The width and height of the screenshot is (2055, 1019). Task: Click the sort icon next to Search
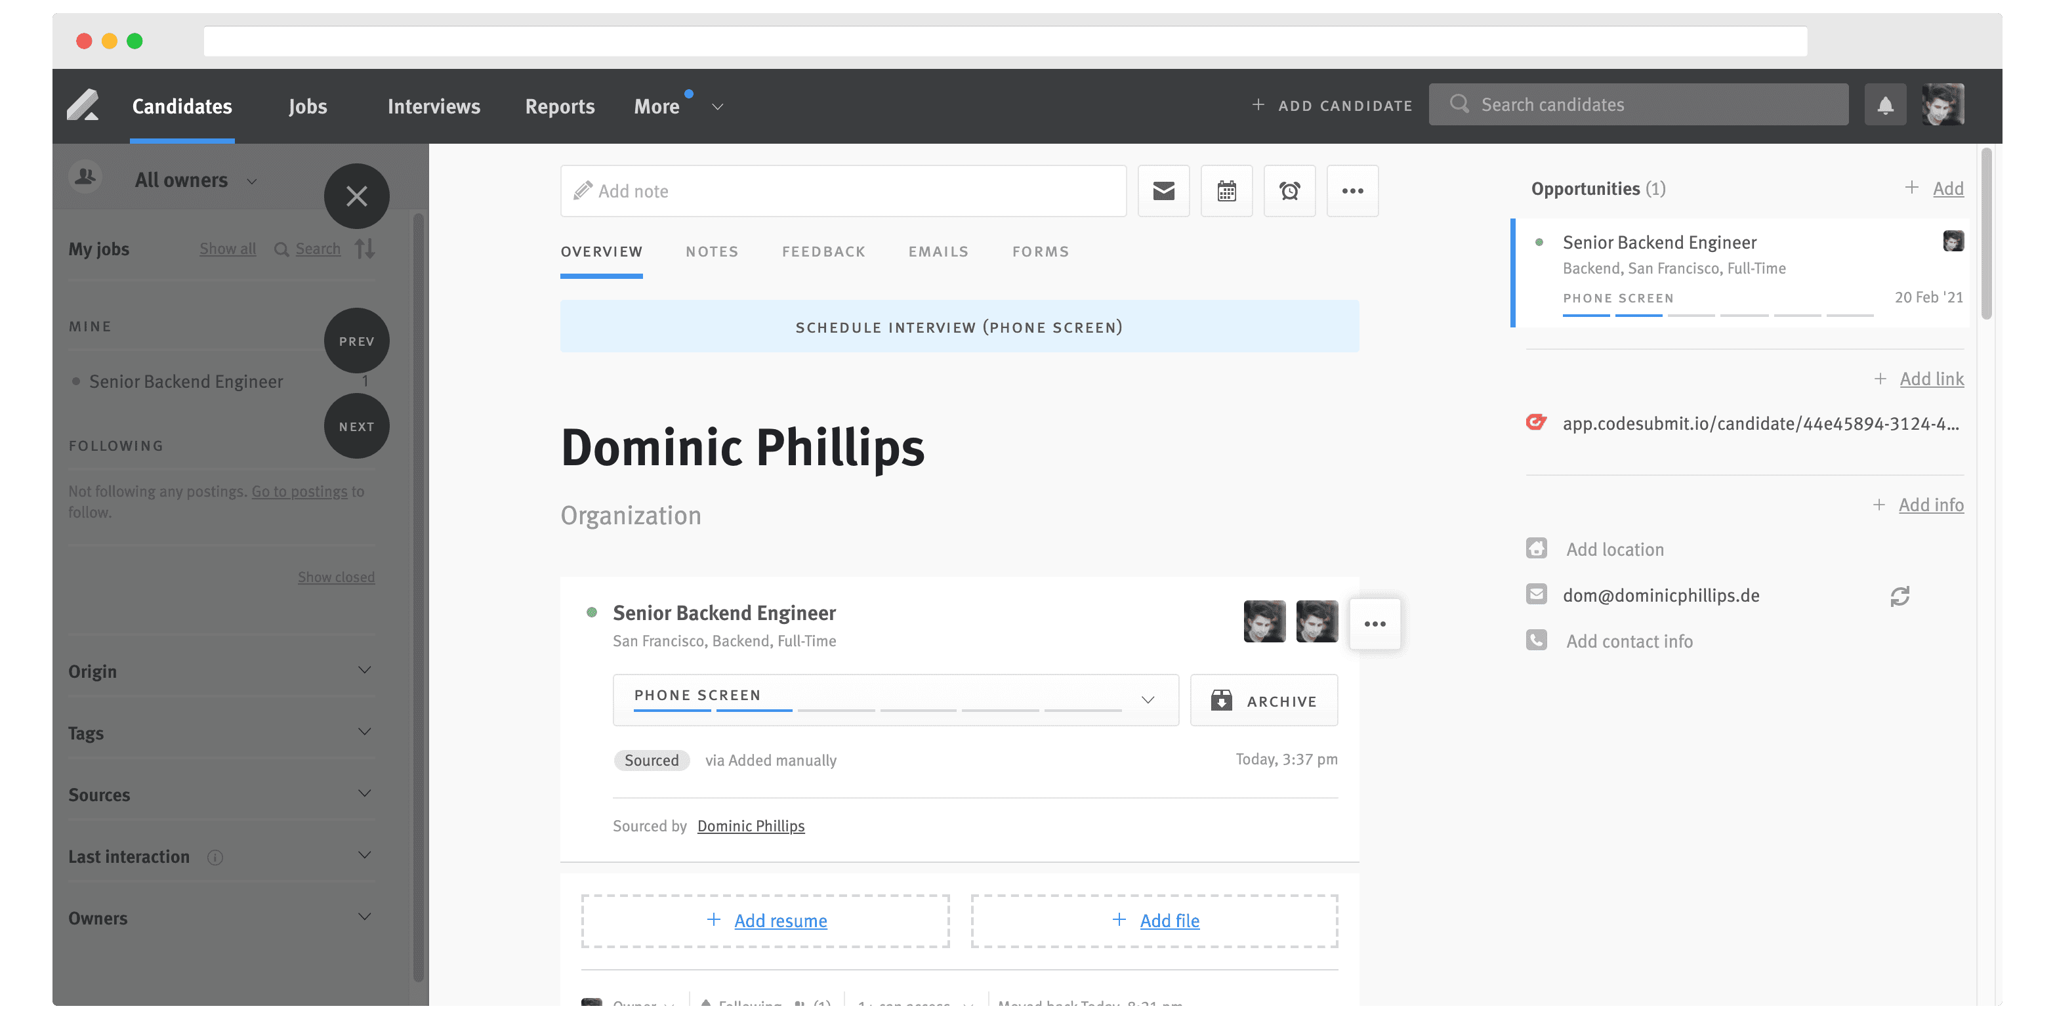365,248
